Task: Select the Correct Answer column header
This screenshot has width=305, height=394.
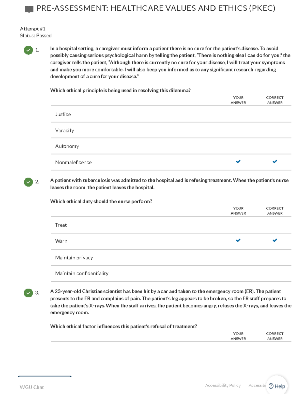Action: pyautogui.click(x=274, y=100)
